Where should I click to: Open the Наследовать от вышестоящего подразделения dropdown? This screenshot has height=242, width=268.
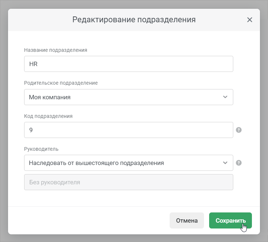click(x=129, y=163)
